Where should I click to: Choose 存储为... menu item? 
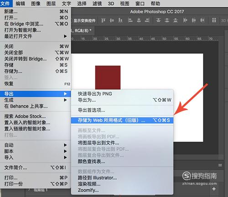point(36,71)
